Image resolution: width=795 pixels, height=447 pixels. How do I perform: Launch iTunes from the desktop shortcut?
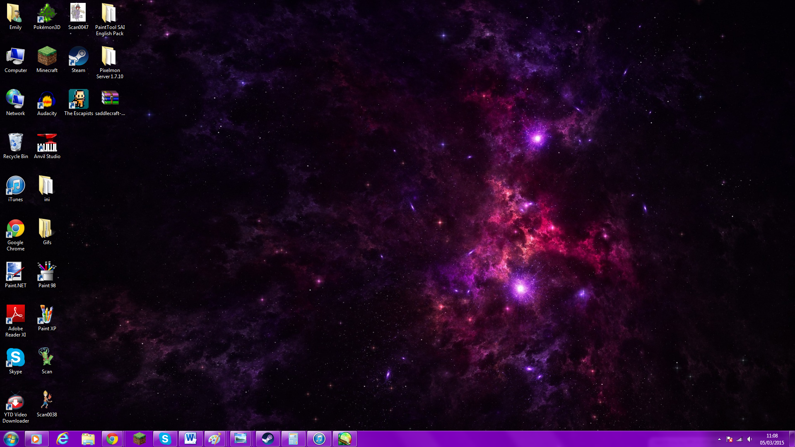pyautogui.click(x=15, y=189)
